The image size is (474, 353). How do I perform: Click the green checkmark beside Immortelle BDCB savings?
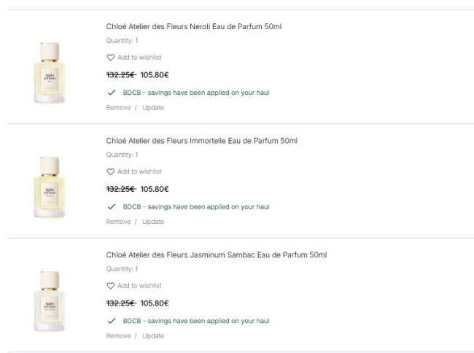pos(112,207)
